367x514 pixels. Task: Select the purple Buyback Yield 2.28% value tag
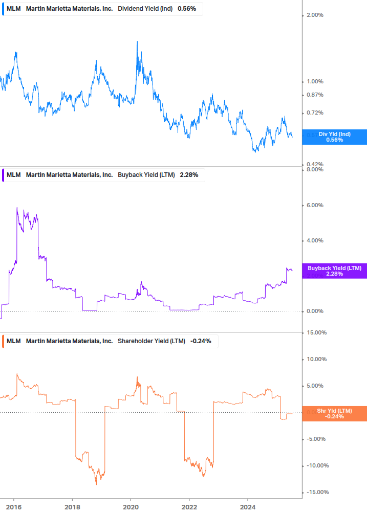[335, 271]
